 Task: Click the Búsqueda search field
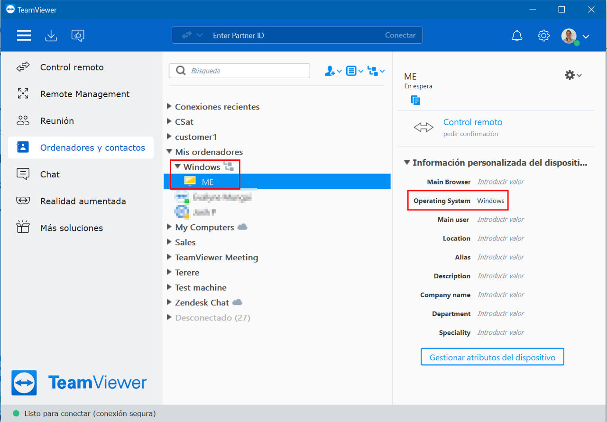point(239,71)
